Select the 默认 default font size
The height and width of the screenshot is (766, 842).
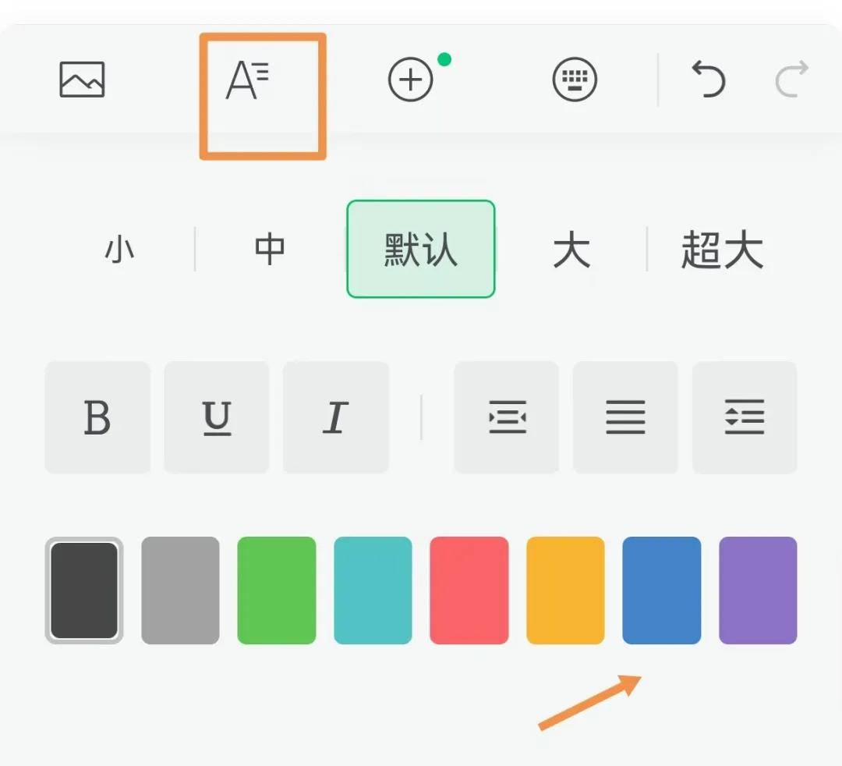420,248
